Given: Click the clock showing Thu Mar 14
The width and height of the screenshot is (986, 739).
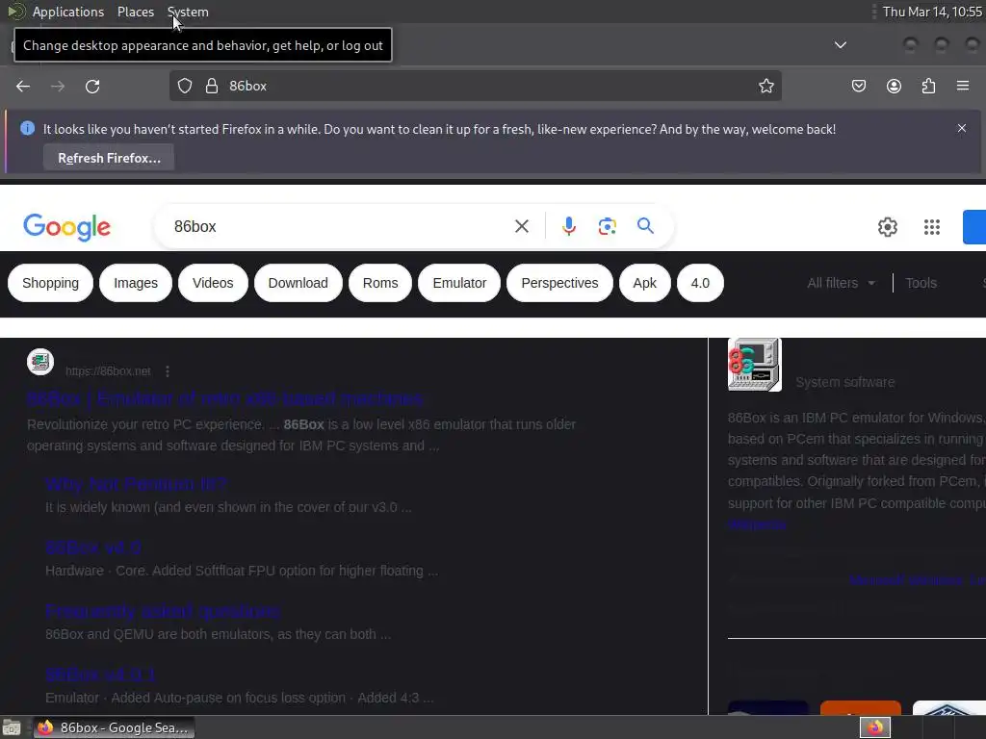Looking at the screenshot, I should pyautogui.click(x=932, y=12).
